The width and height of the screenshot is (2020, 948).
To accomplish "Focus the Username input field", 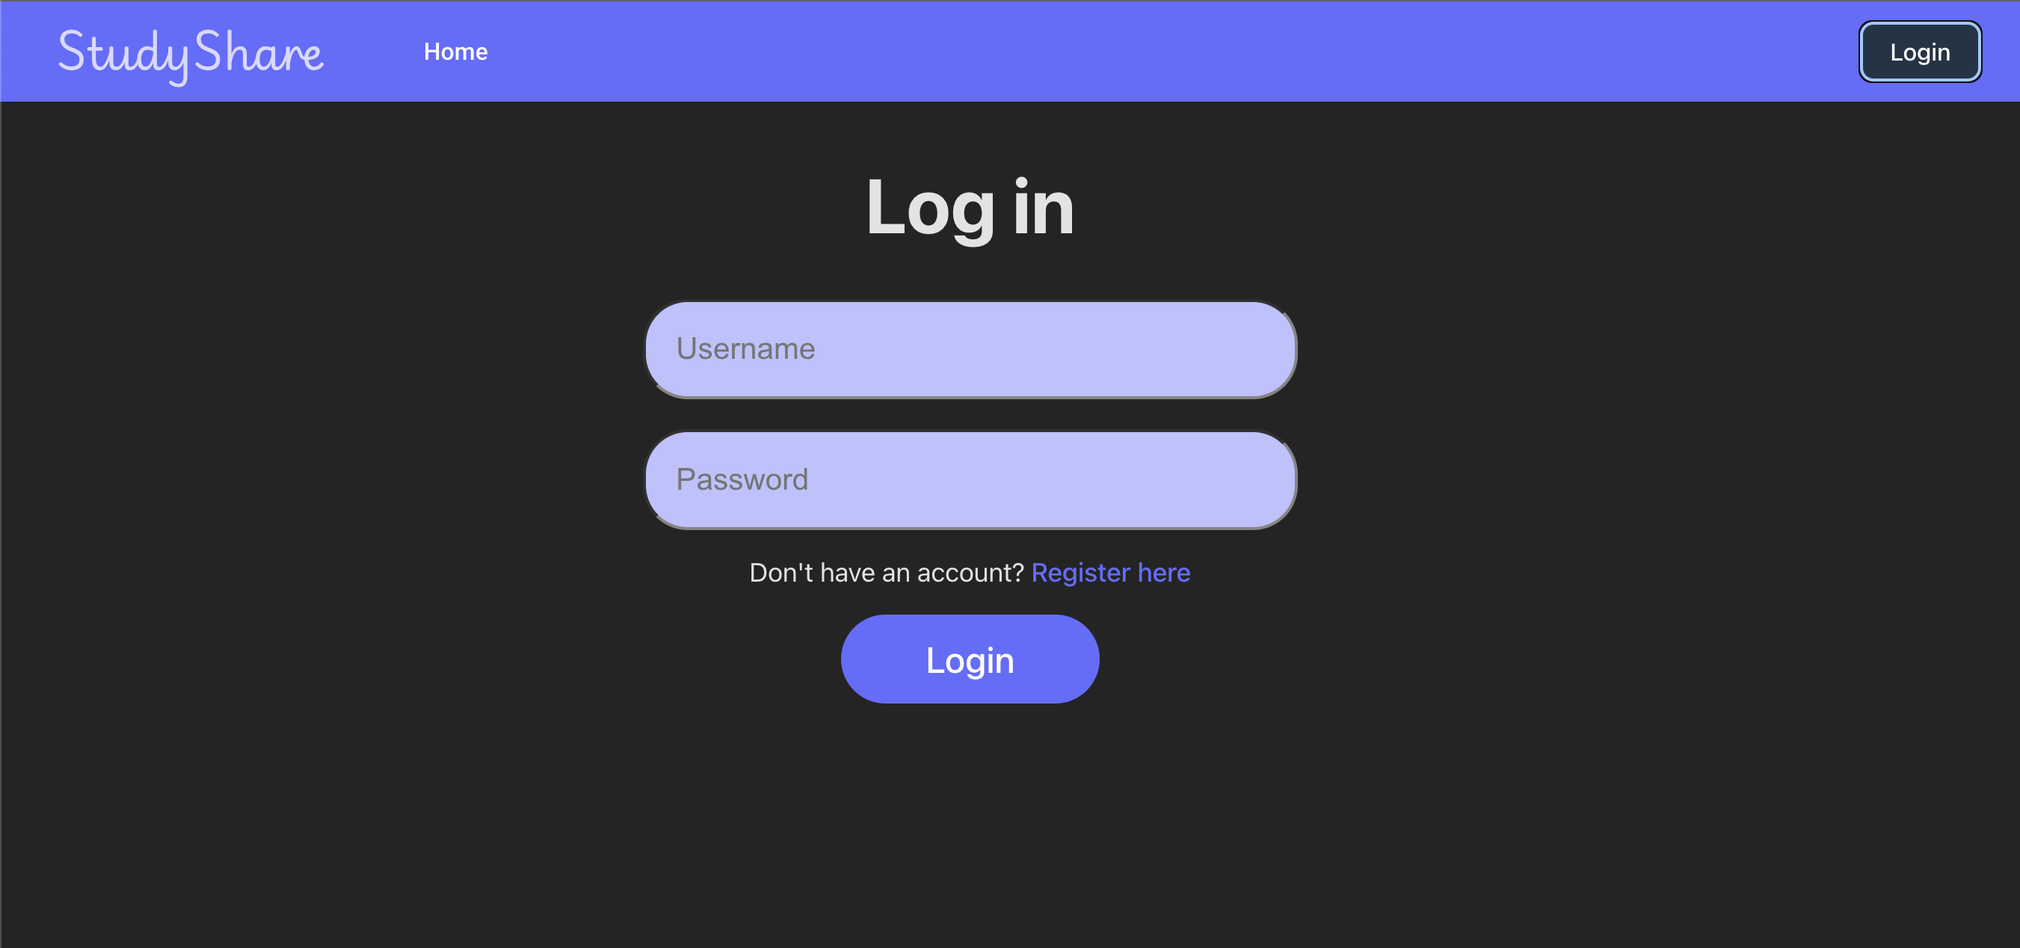I will click(970, 349).
